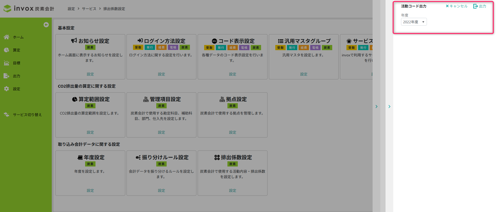Open the settings gear icon in sidebar
This screenshot has width=496, height=212.
6,89
